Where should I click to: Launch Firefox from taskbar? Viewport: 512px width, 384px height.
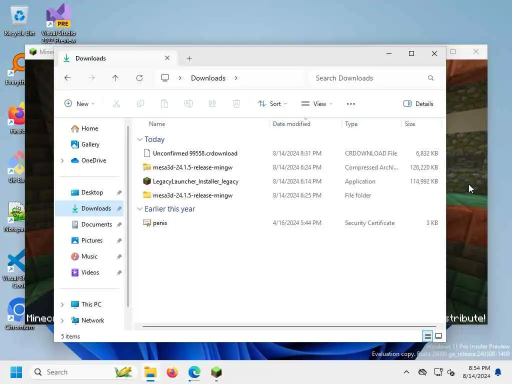172,372
